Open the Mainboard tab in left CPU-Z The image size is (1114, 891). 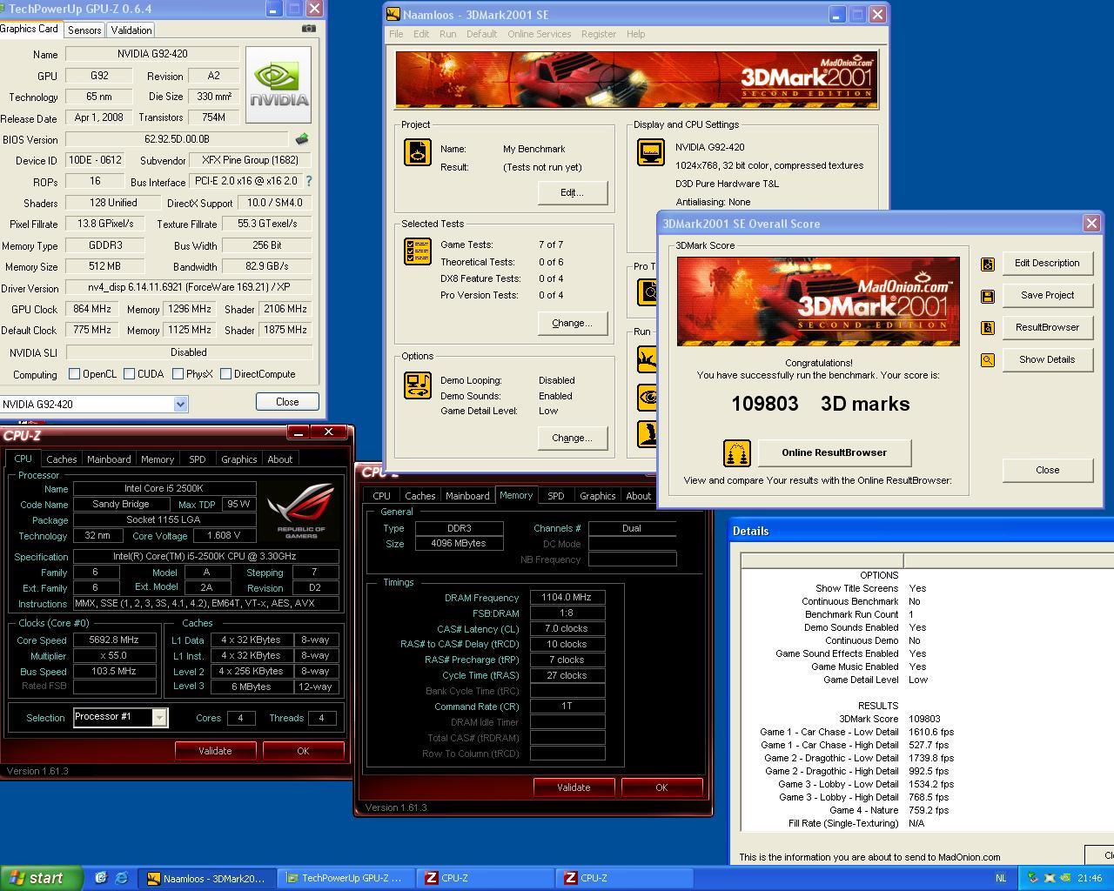[x=109, y=459]
